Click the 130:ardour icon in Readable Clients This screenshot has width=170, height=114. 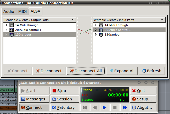coord(12,35)
